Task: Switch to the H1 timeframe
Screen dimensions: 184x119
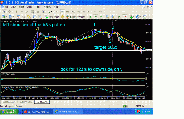Action: pyautogui.click(x=79, y=11)
